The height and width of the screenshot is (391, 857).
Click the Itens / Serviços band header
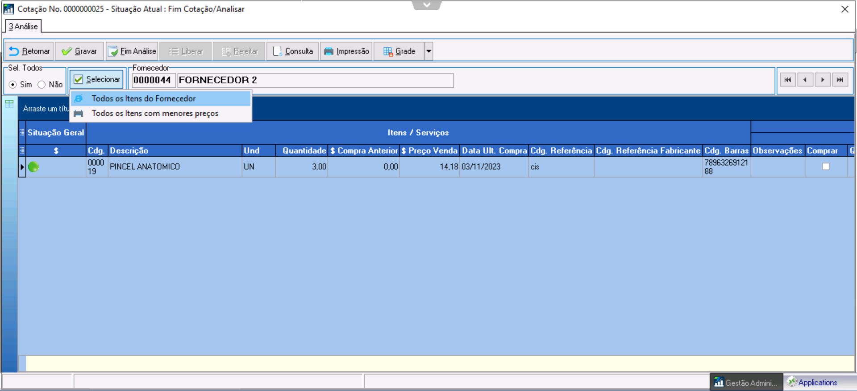[x=418, y=133]
